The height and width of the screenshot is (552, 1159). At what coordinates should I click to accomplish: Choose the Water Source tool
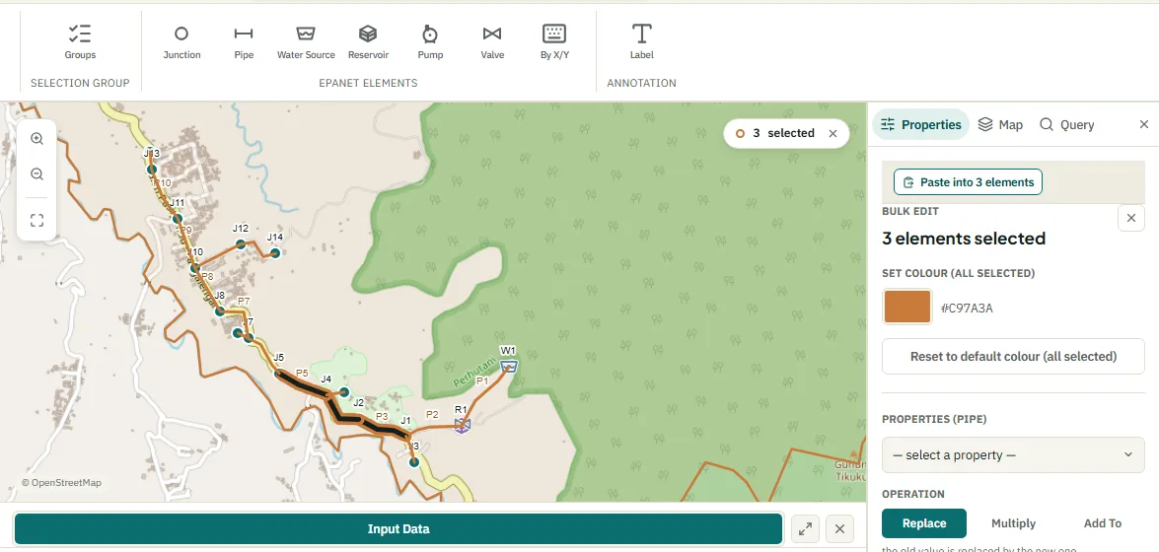coord(306,42)
